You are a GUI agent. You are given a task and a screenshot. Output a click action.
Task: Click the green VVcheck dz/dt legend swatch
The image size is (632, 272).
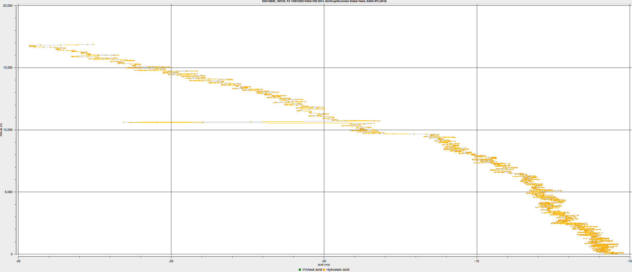coord(300,270)
